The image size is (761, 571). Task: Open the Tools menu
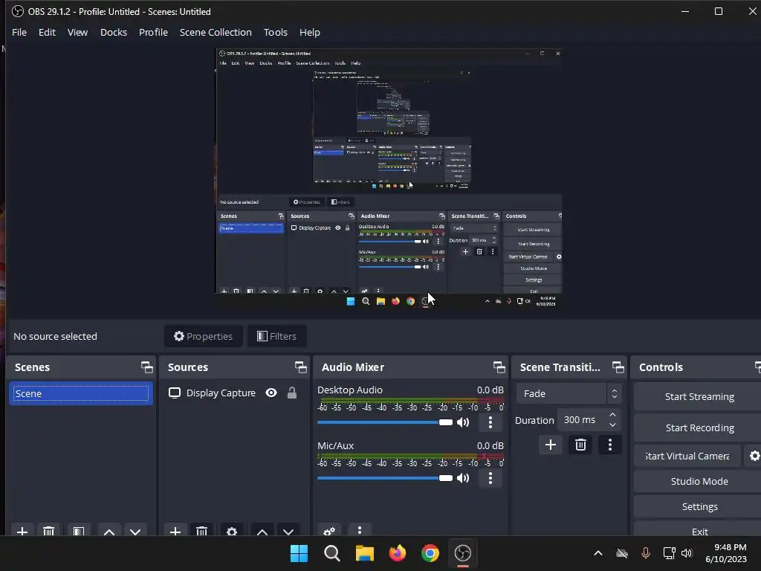pos(275,32)
